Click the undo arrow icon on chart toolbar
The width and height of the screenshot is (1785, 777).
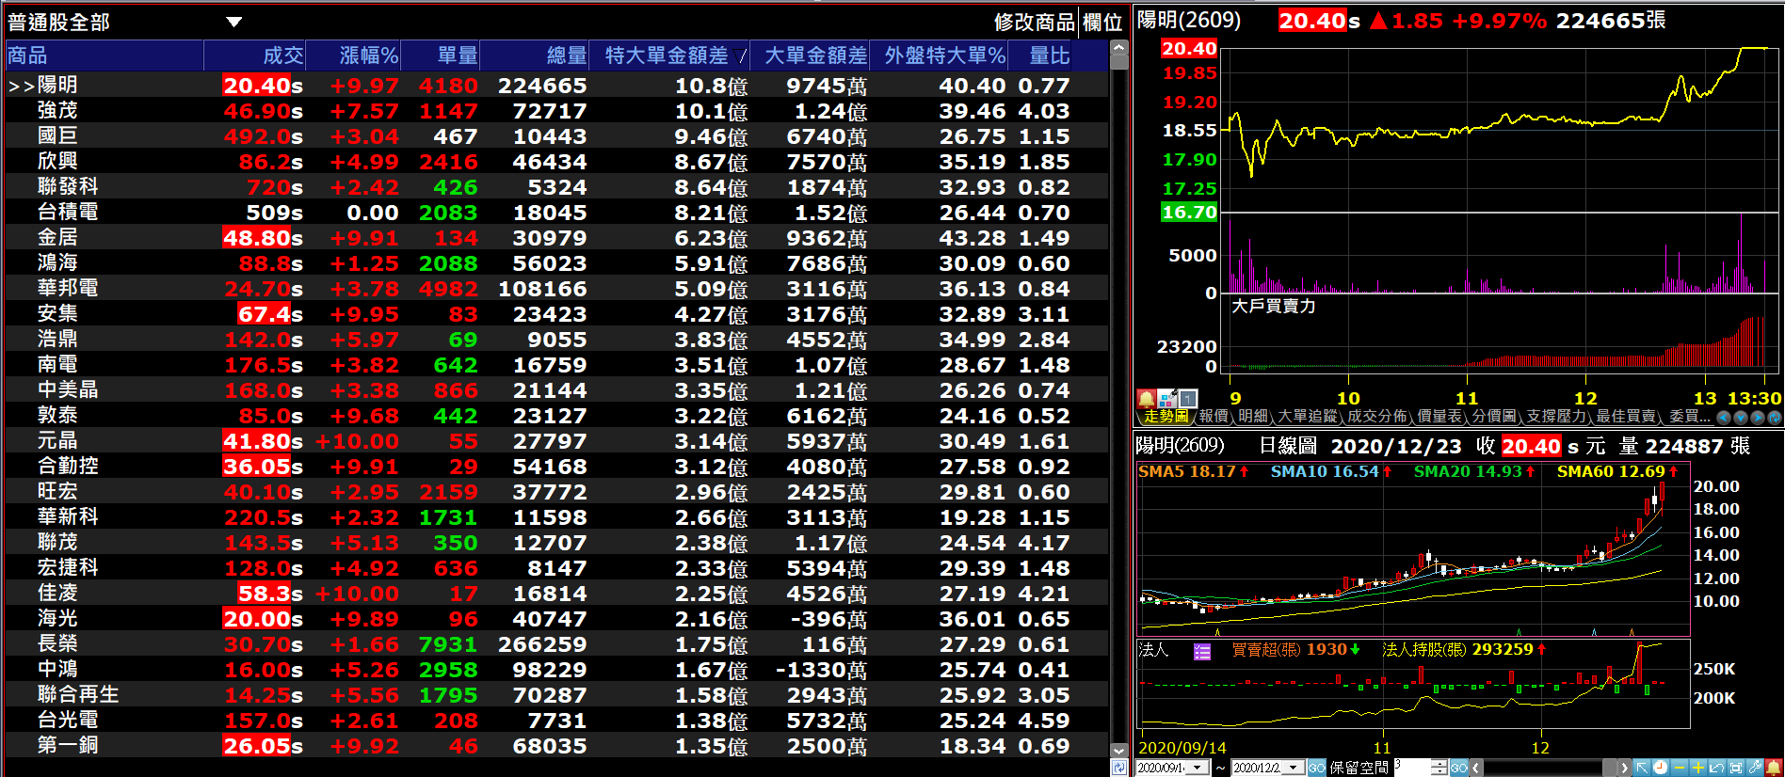pos(1717,768)
